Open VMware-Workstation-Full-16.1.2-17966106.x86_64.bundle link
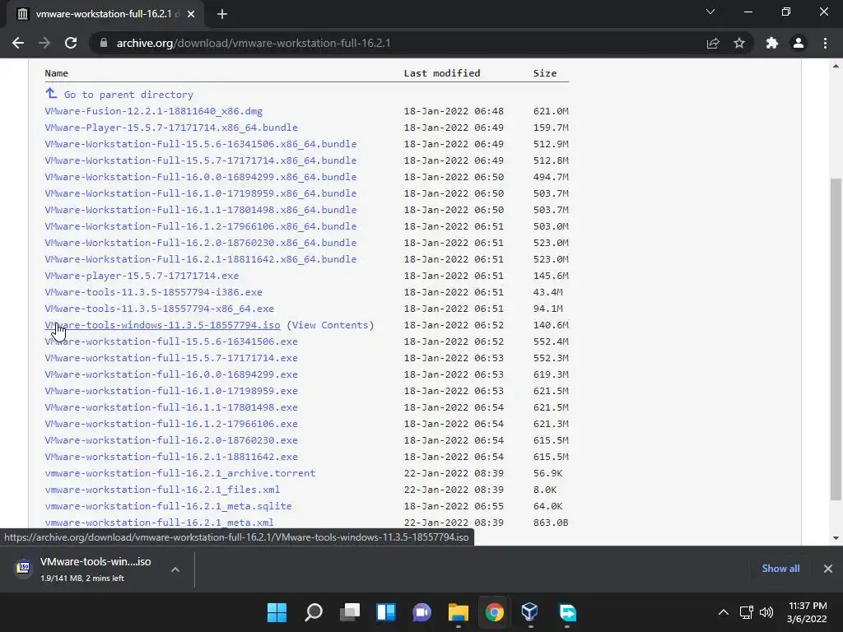Screen dimensions: 843x632 point(201,226)
